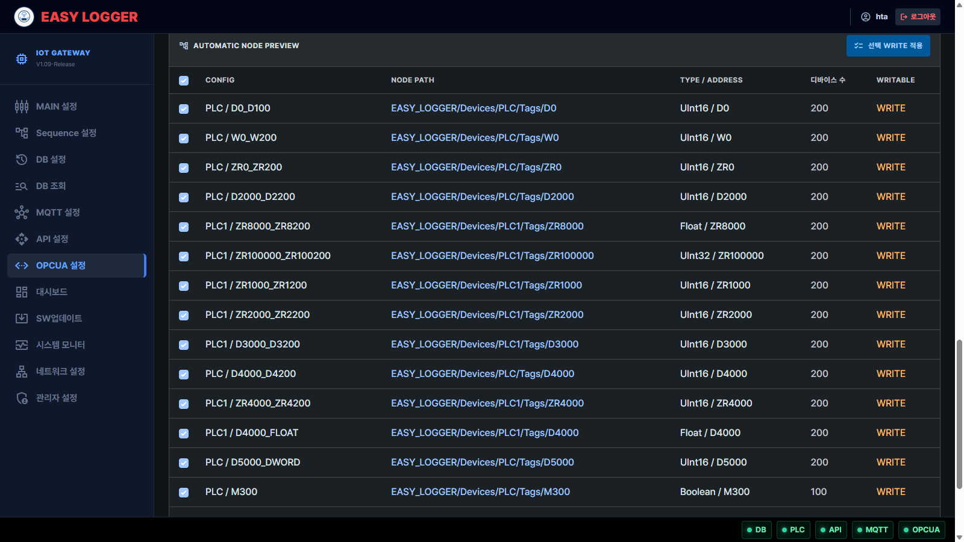Viewport: 964px width, 542px height.
Task: Click the DB 설정 history icon
Action: point(22,160)
